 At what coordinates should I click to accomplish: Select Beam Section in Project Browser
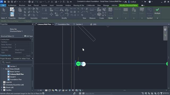tap(15, 72)
